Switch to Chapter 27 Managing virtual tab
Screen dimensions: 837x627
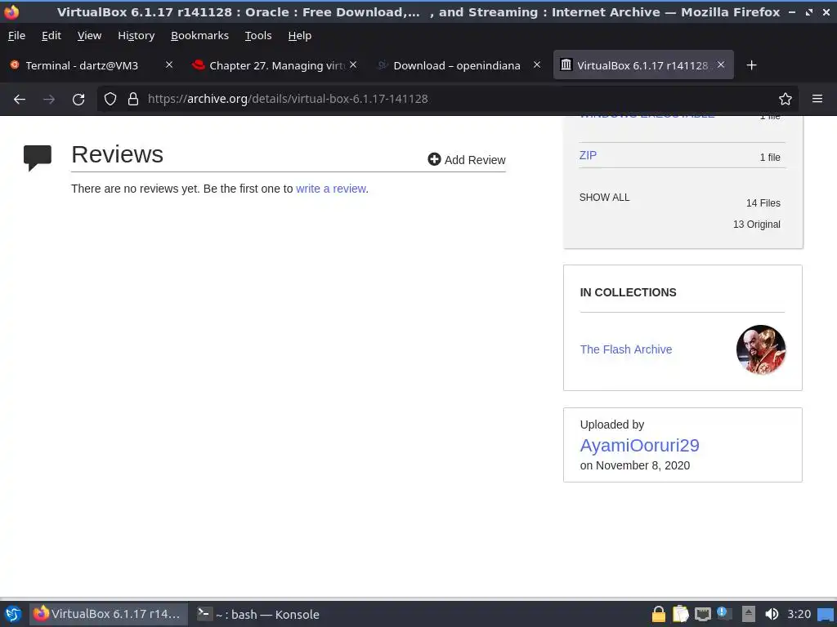[275, 65]
